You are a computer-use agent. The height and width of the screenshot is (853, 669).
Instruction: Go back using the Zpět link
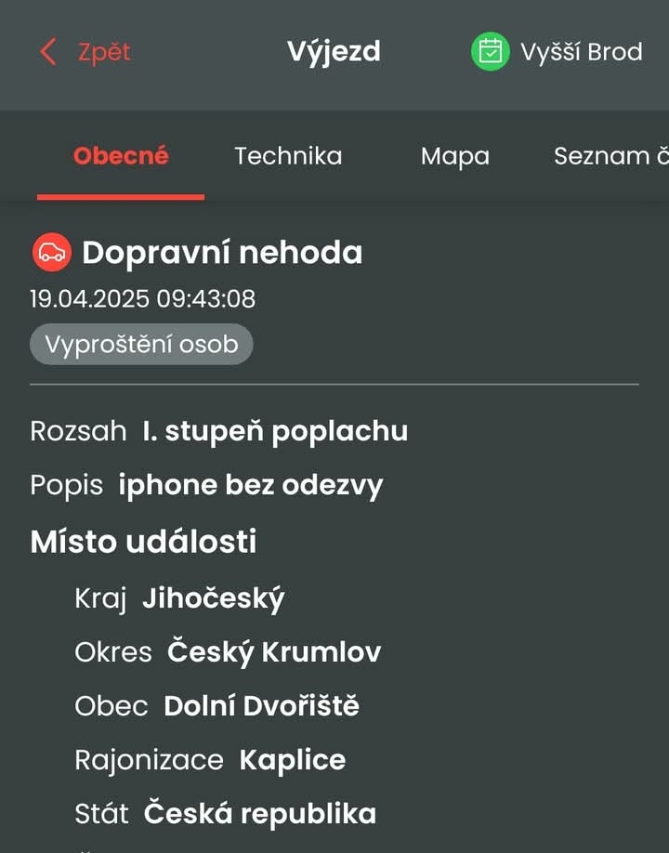click(x=104, y=53)
